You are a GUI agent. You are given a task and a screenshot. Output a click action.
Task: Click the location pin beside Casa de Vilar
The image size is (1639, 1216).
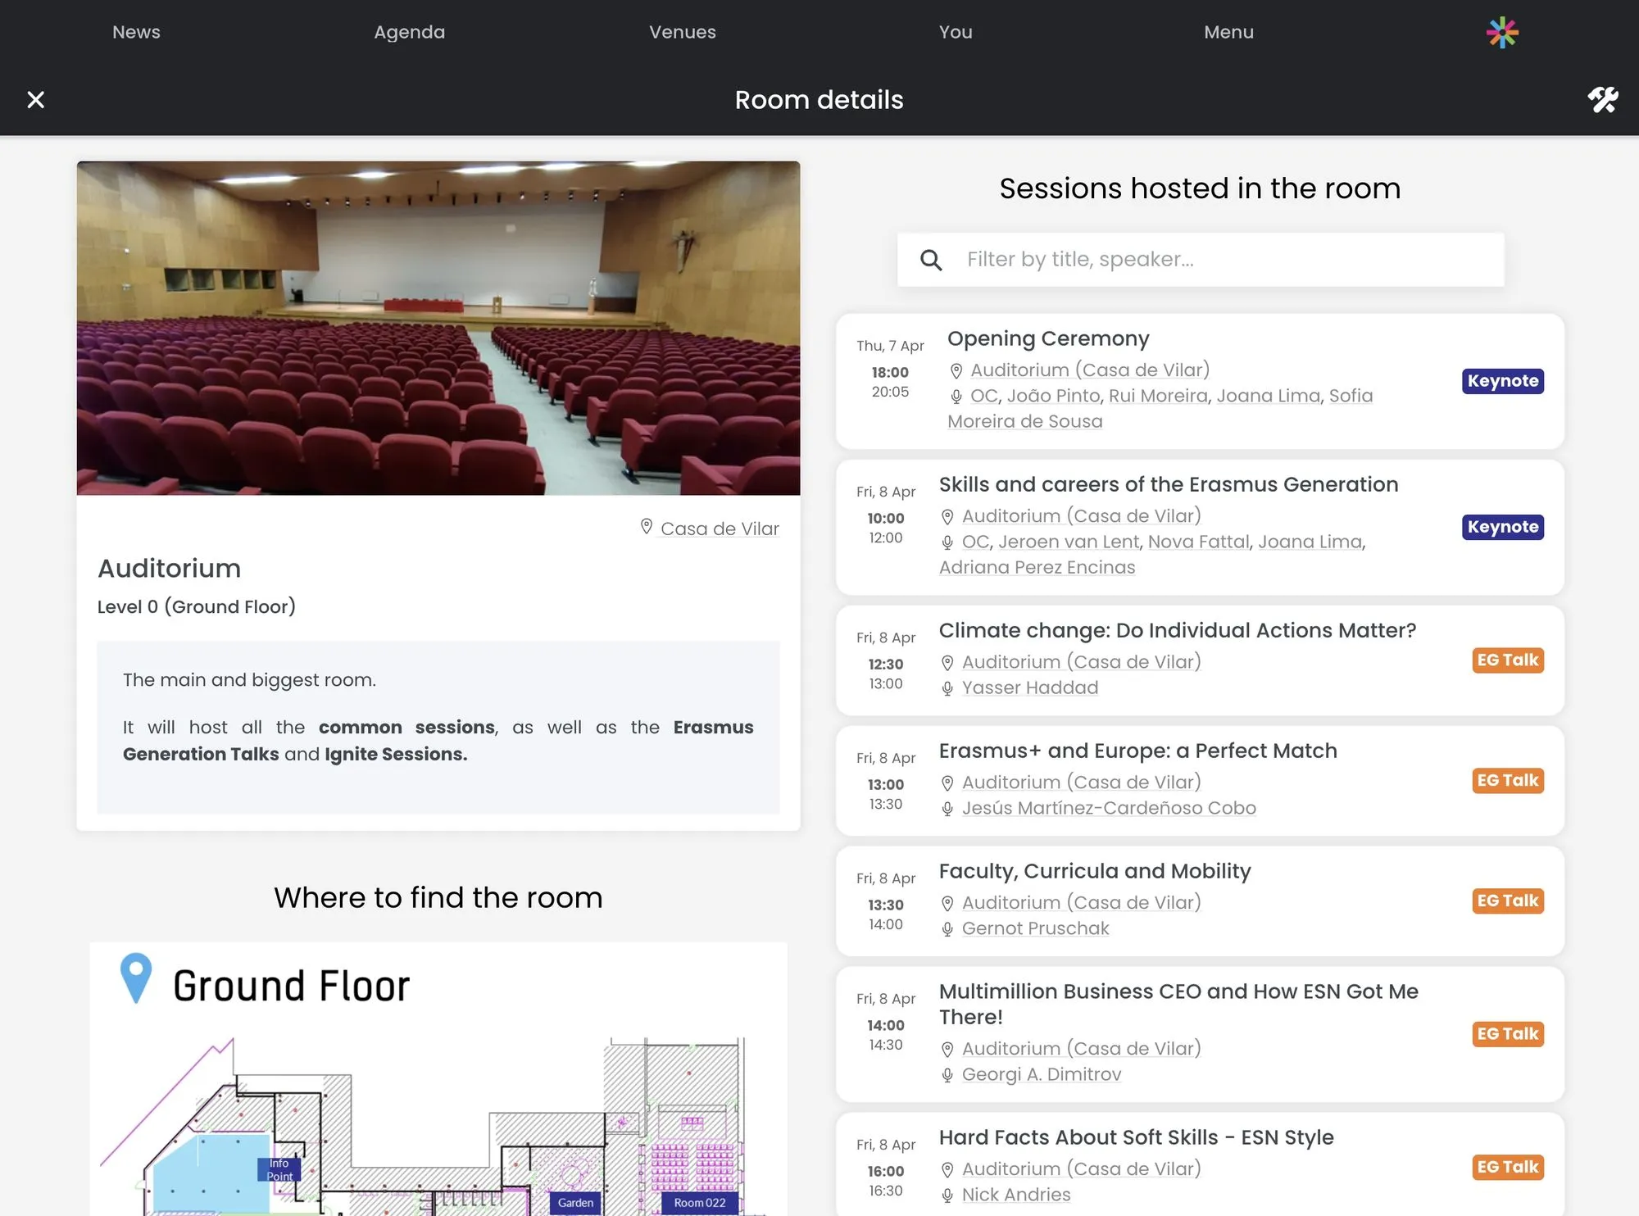[647, 527]
